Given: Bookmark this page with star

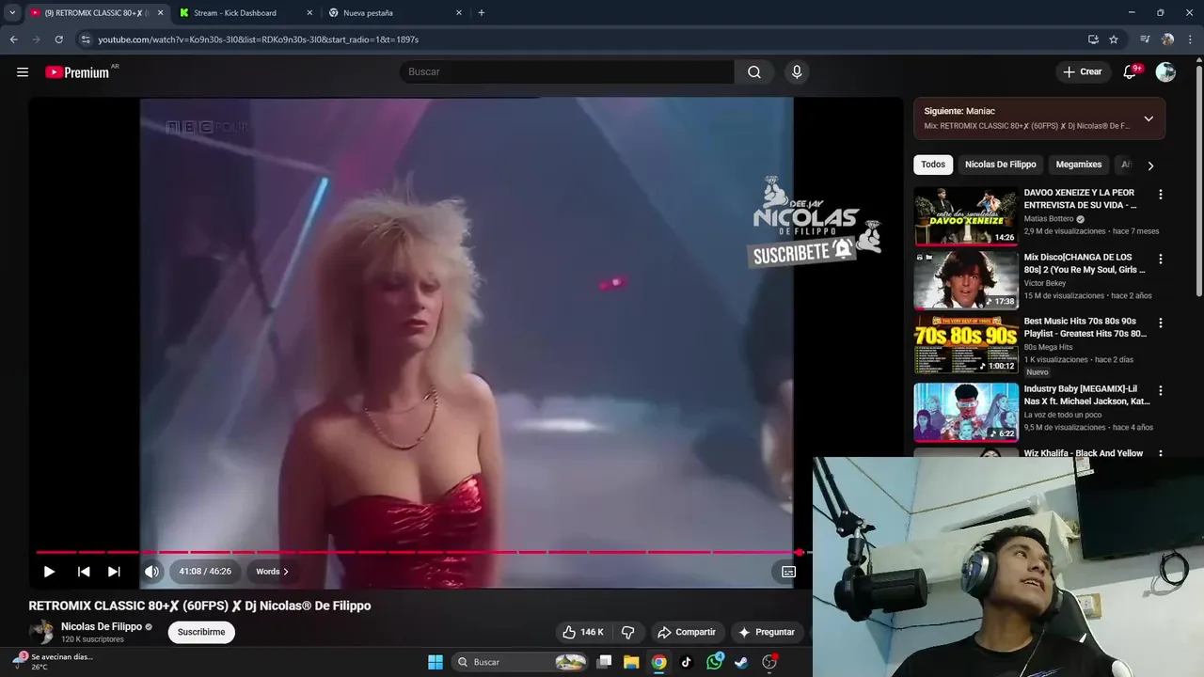Looking at the screenshot, I should (x=1114, y=39).
